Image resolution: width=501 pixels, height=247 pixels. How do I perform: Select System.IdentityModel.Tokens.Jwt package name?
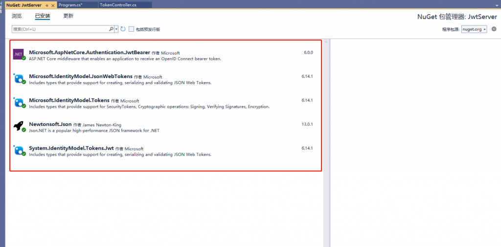pyautogui.click(x=71, y=148)
